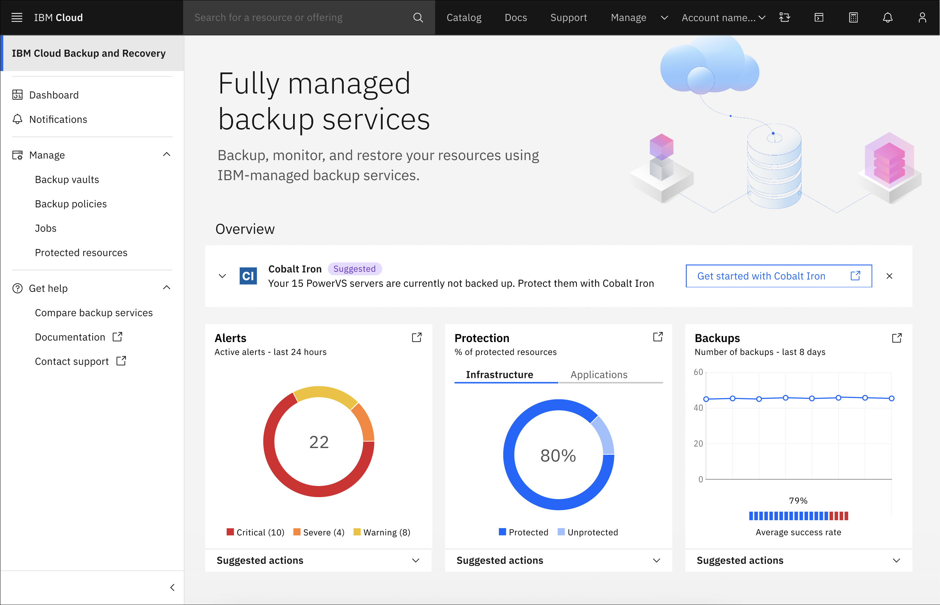Image resolution: width=940 pixels, height=605 pixels.
Task: Click the average success rate progress bar
Action: tap(799, 515)
